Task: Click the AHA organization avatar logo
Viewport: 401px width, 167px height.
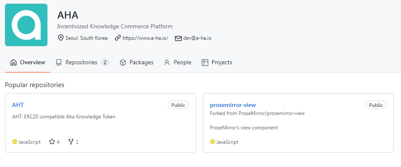Action: coord(26,25)
